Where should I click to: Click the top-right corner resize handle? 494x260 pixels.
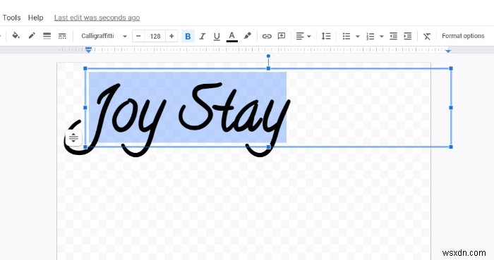pyautogui.click(x=451, y=68)
